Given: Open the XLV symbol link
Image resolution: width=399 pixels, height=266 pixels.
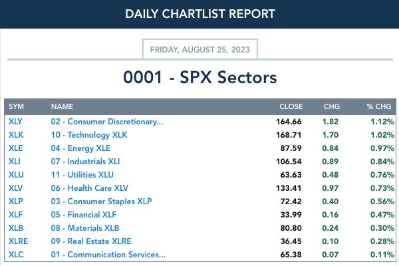Looking at the screenshot, I should click(15, 188).
